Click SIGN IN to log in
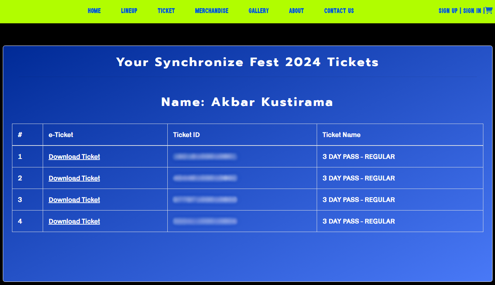Image resolution: width=495 pixels, height=285 pixels. point(472,11)
